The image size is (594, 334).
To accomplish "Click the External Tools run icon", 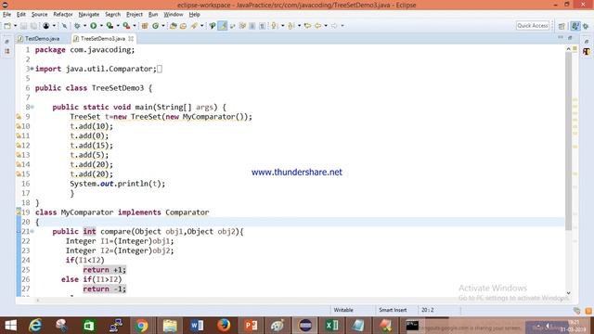I will pos(126,26).
